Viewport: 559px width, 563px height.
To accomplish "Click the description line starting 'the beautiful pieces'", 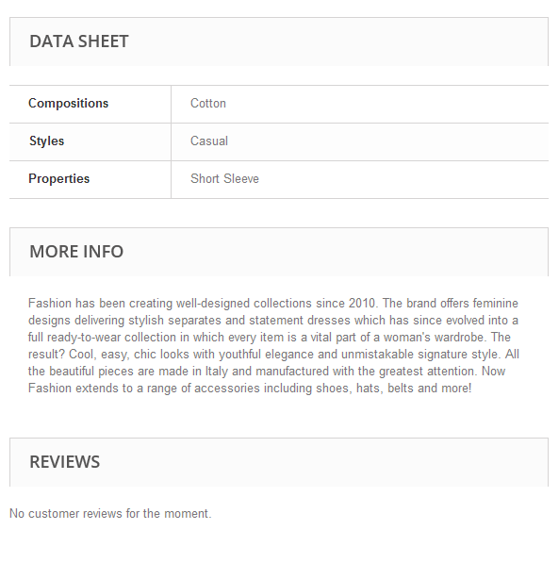I will click(x=267, y=371).
